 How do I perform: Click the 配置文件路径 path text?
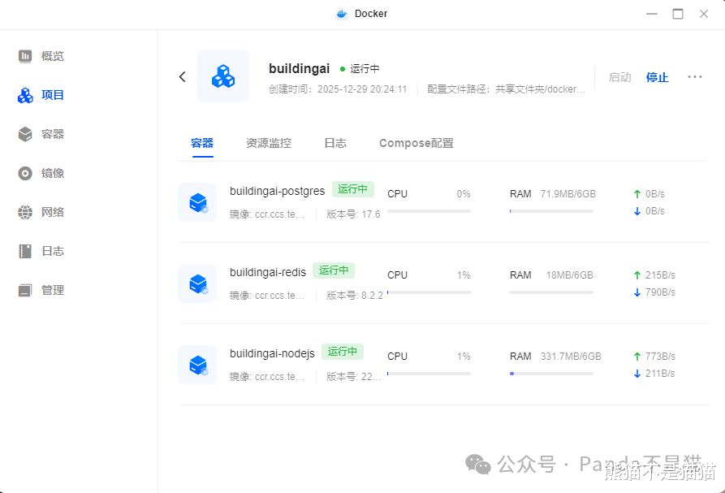tap(507, 89)
